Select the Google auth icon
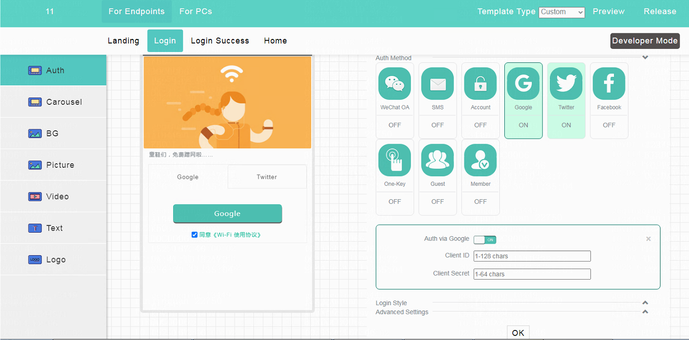This screenshot has height=340, width=689. [523, 84]
